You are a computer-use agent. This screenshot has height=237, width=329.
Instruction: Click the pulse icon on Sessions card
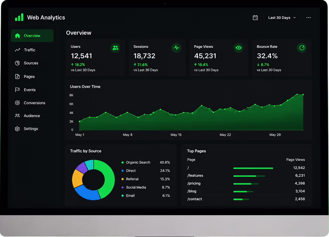(x=176, y=48)
